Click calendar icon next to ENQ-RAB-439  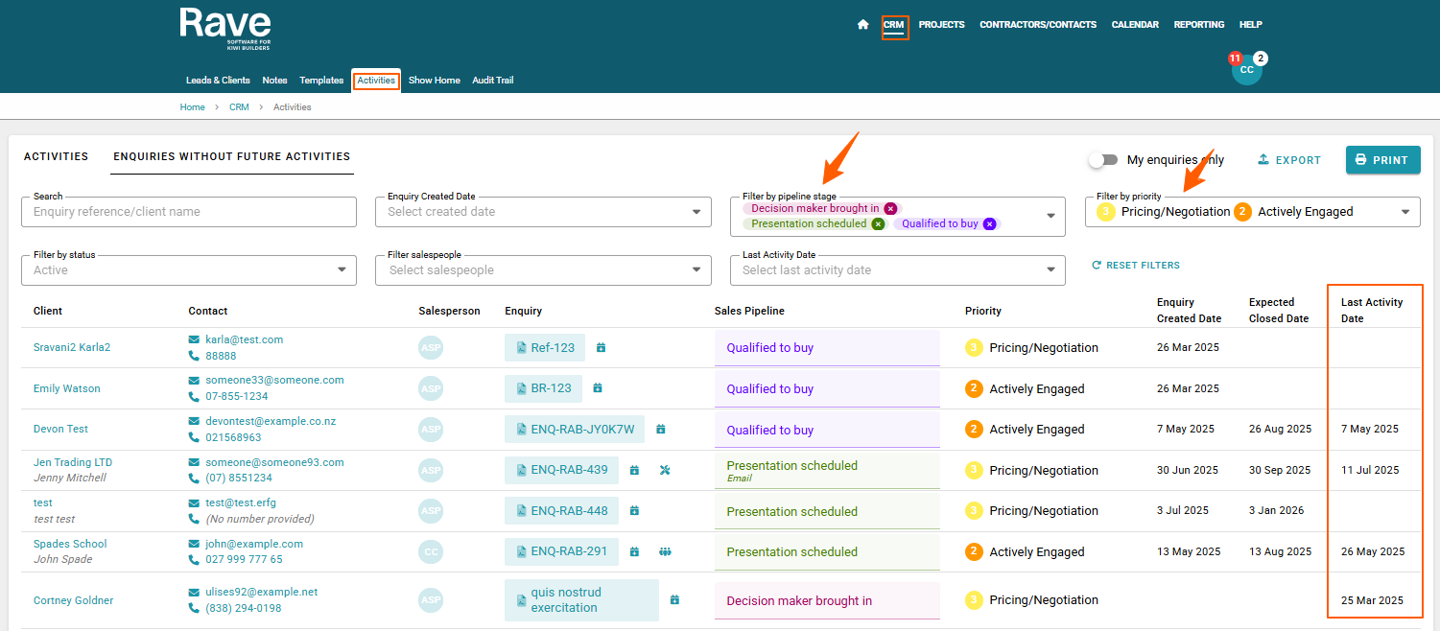tap(633, 470)
